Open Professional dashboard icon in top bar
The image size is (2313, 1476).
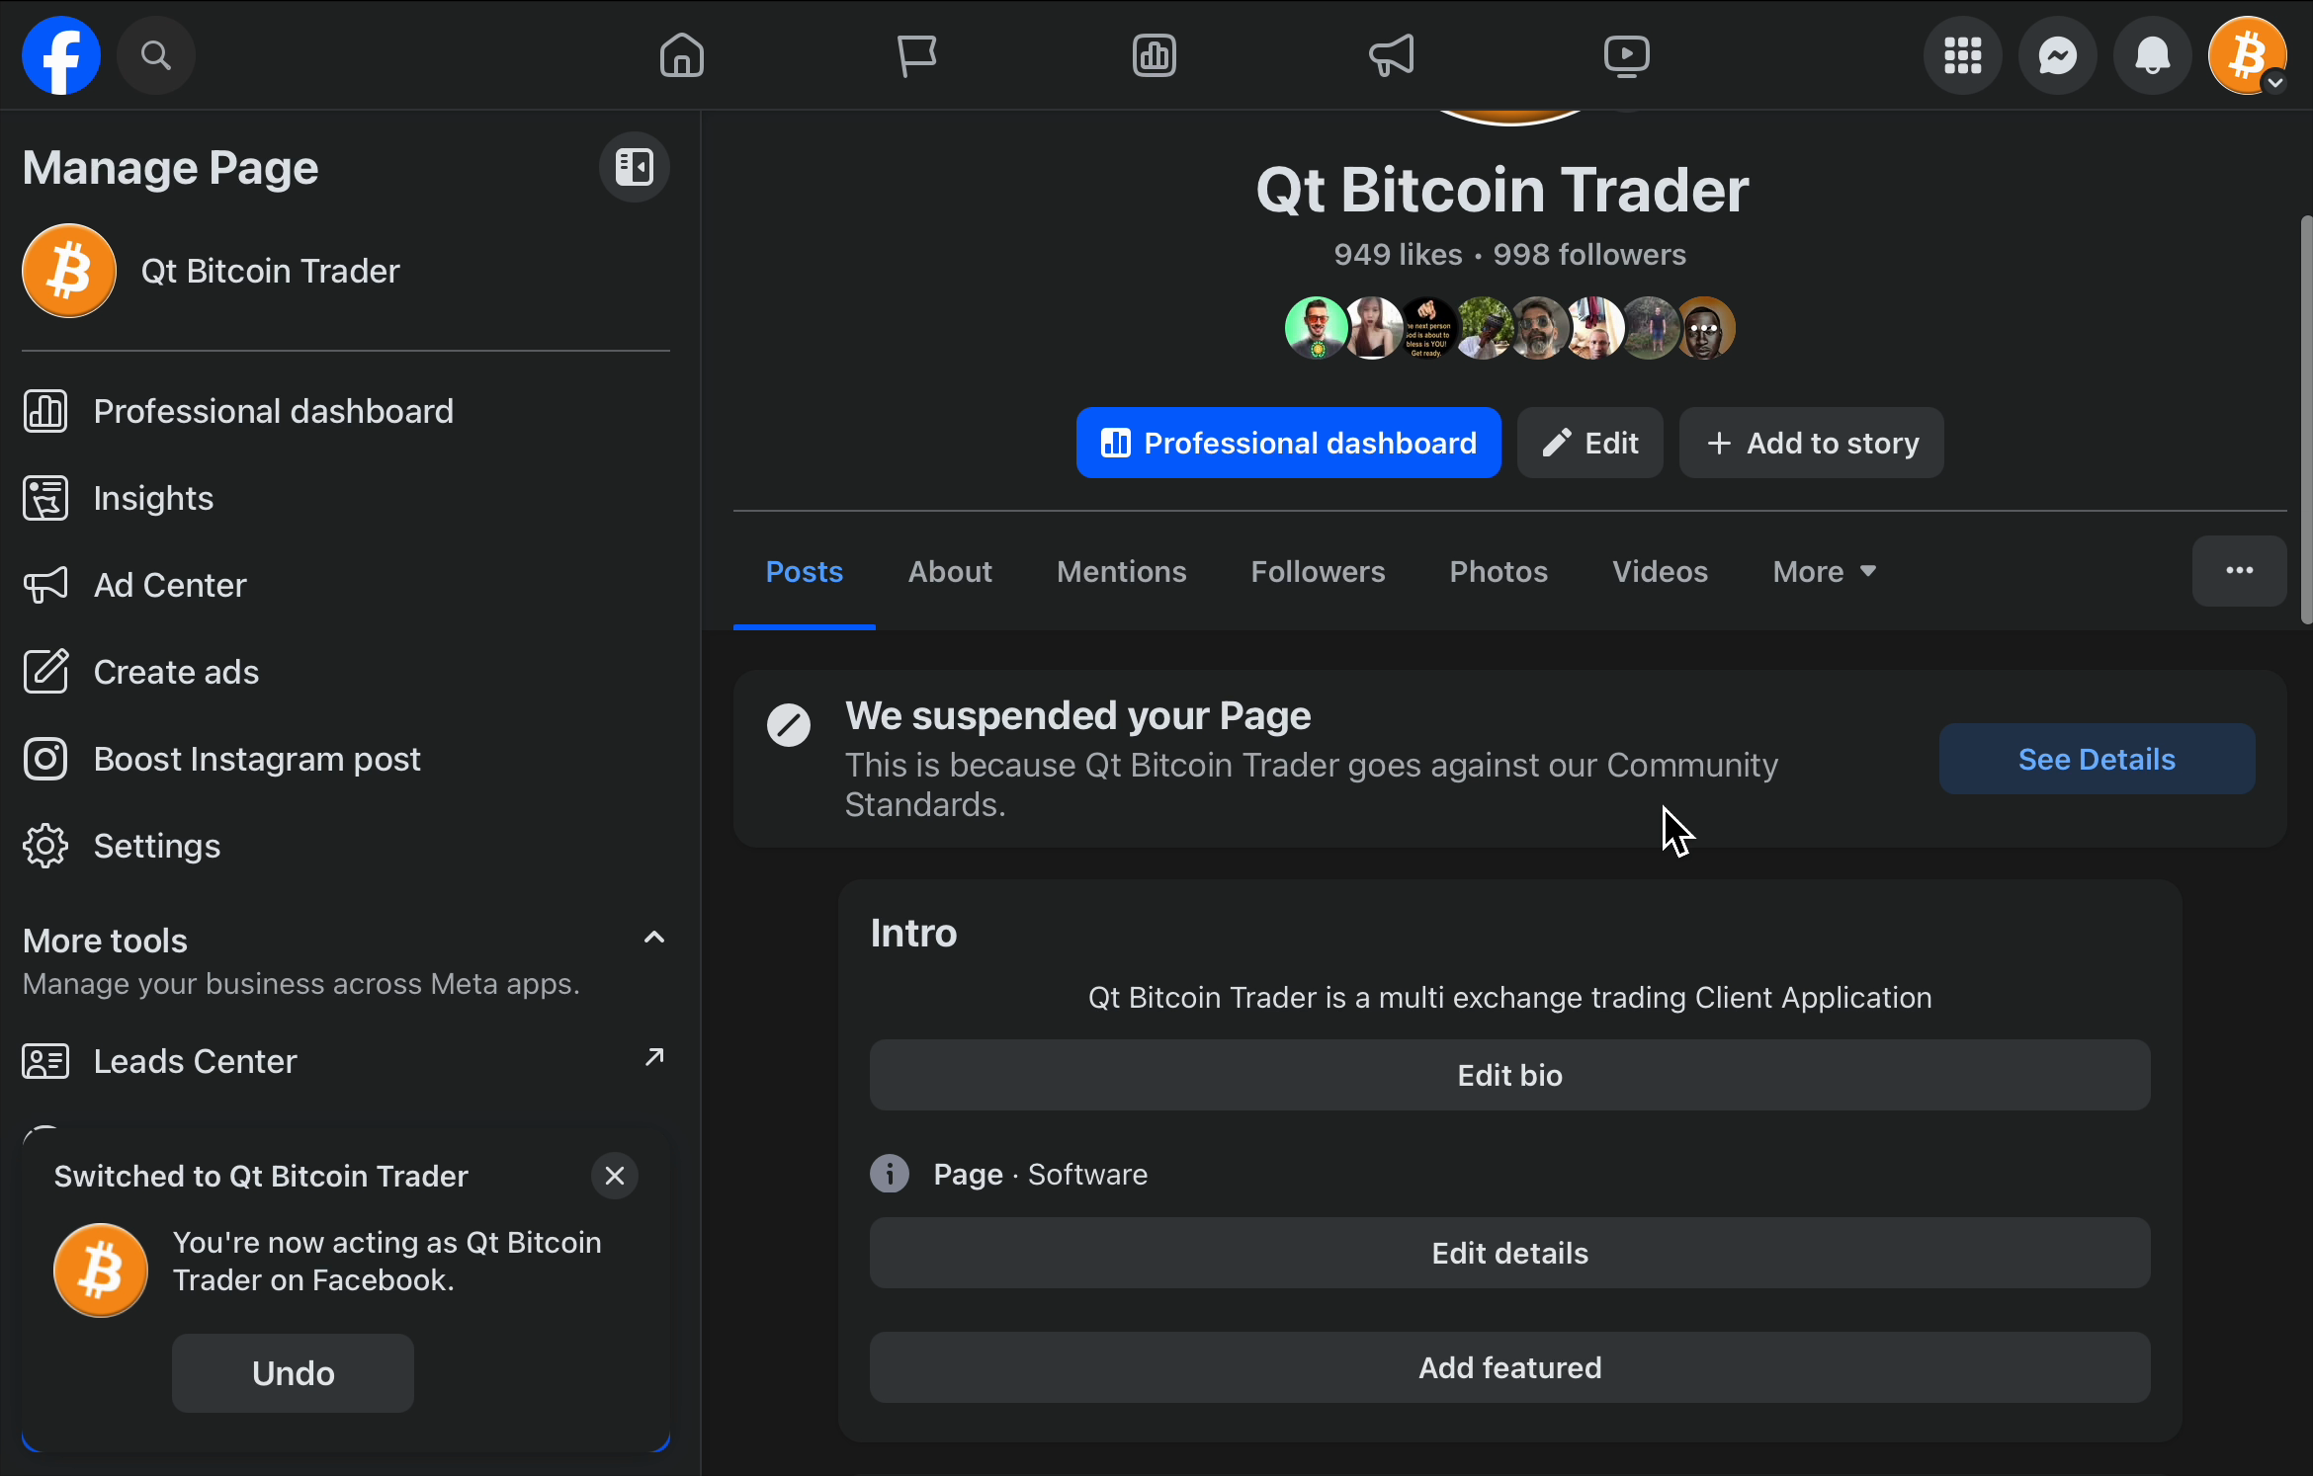tap(1154, 55)
